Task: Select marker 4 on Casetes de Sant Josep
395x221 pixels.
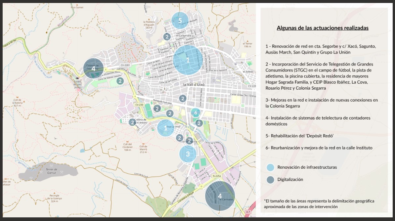Action: point(94,68)
